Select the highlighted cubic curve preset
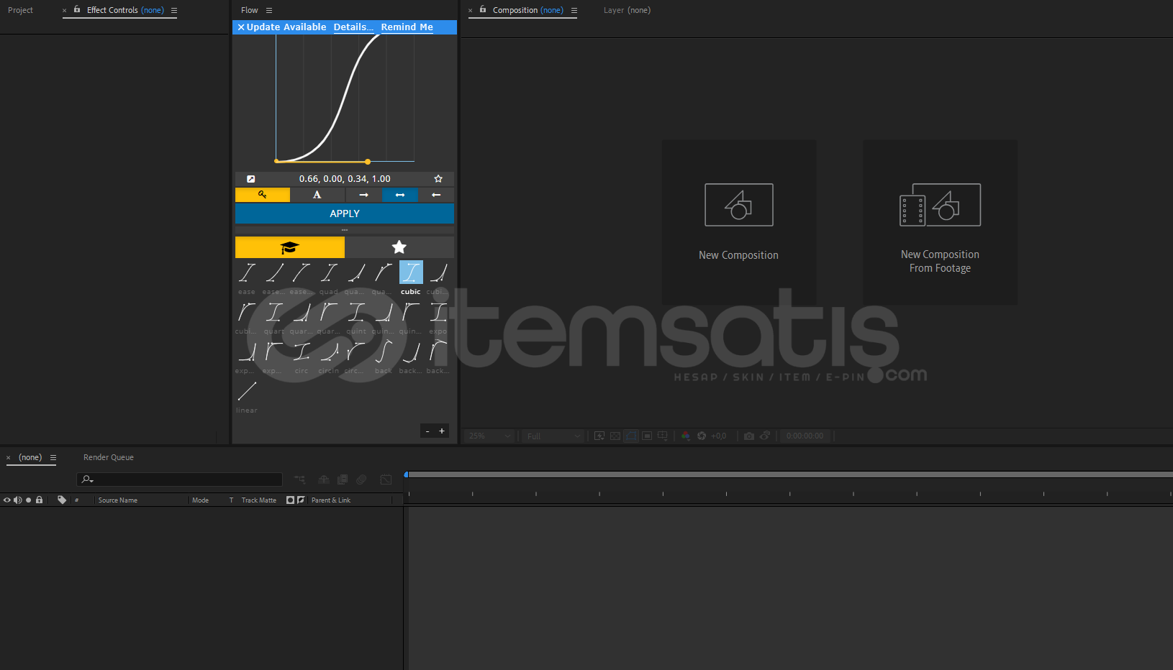This screenshot has width=1173, height=670. click(411, 273)
